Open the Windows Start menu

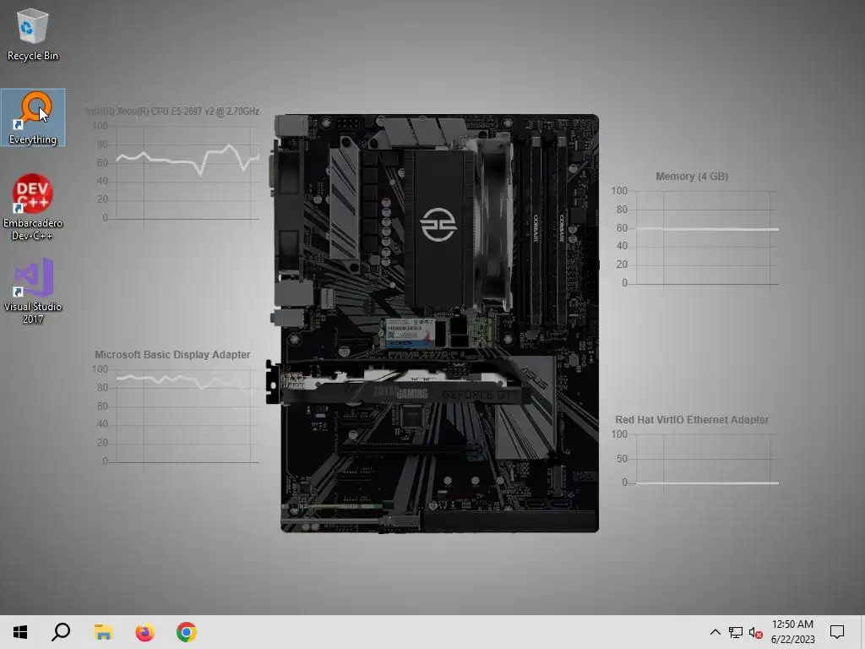pyautogui.click(x=20, y=632)
